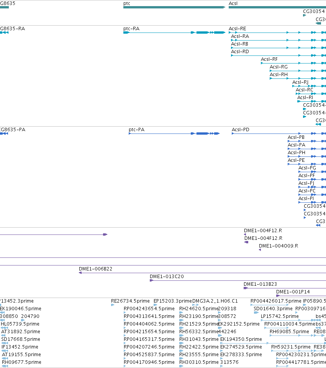Select the Acsl-RA transcript label
Viewport: 326px width, 368px height.
240,36
